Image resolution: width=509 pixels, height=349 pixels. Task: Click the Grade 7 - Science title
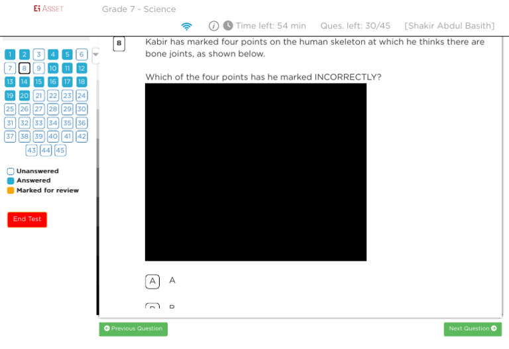click(x=139, y=9)
